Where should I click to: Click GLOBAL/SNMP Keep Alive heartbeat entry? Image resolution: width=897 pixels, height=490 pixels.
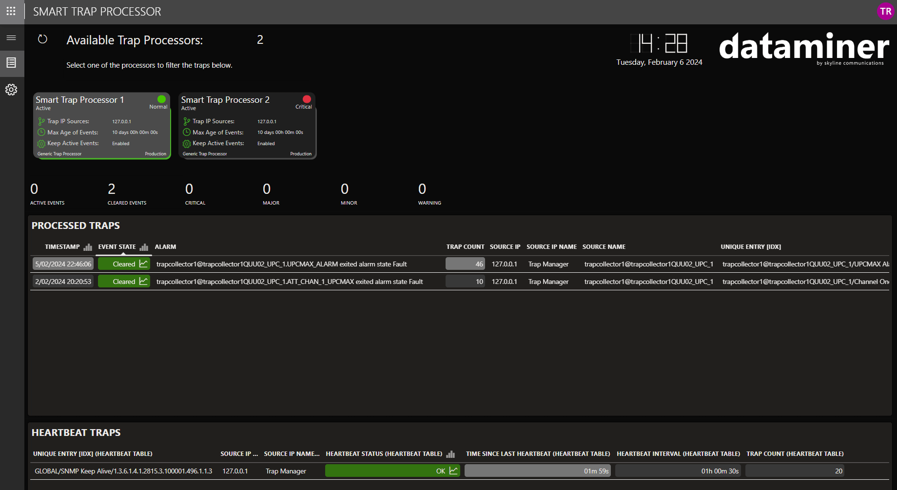123,471
